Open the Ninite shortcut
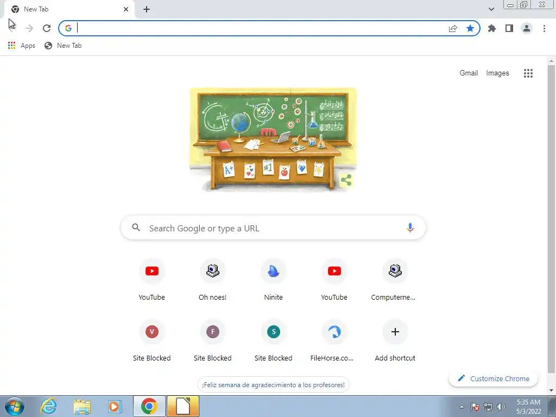556x417 pixels. (x=274, y=281)
